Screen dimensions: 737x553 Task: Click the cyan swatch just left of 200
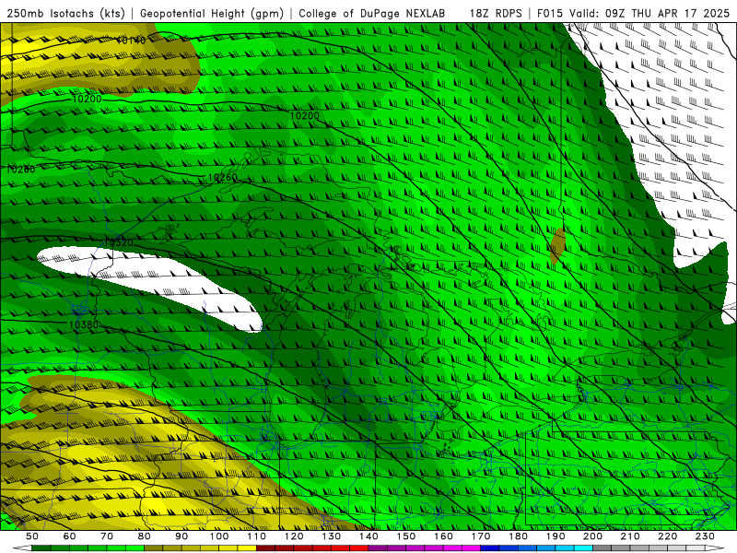583,548
